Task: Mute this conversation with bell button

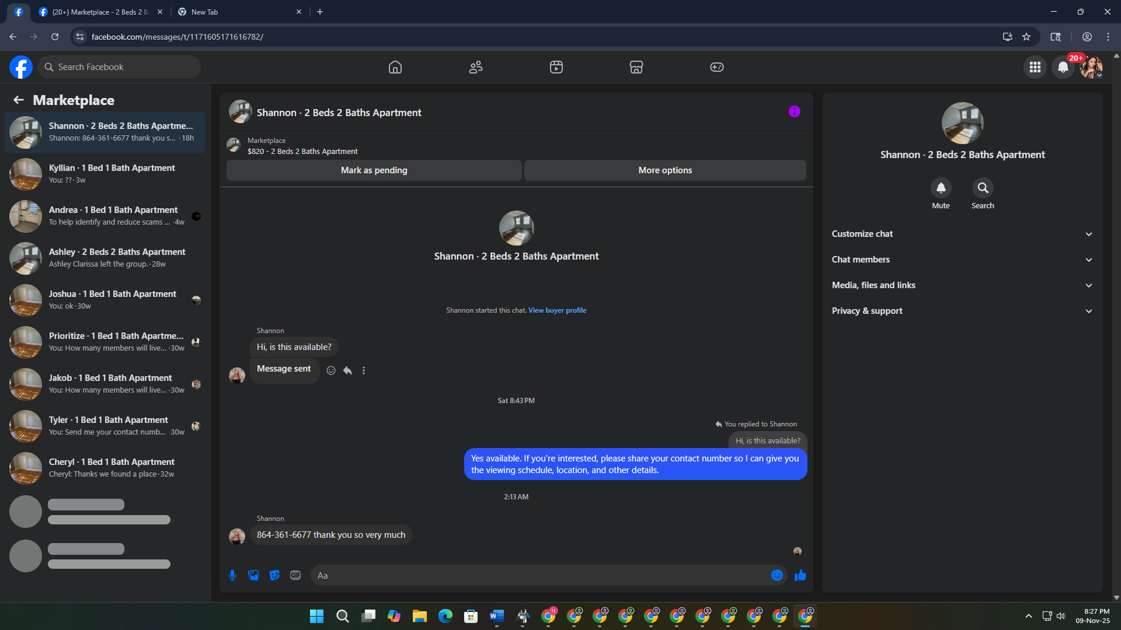Action: tap(941, 188)
